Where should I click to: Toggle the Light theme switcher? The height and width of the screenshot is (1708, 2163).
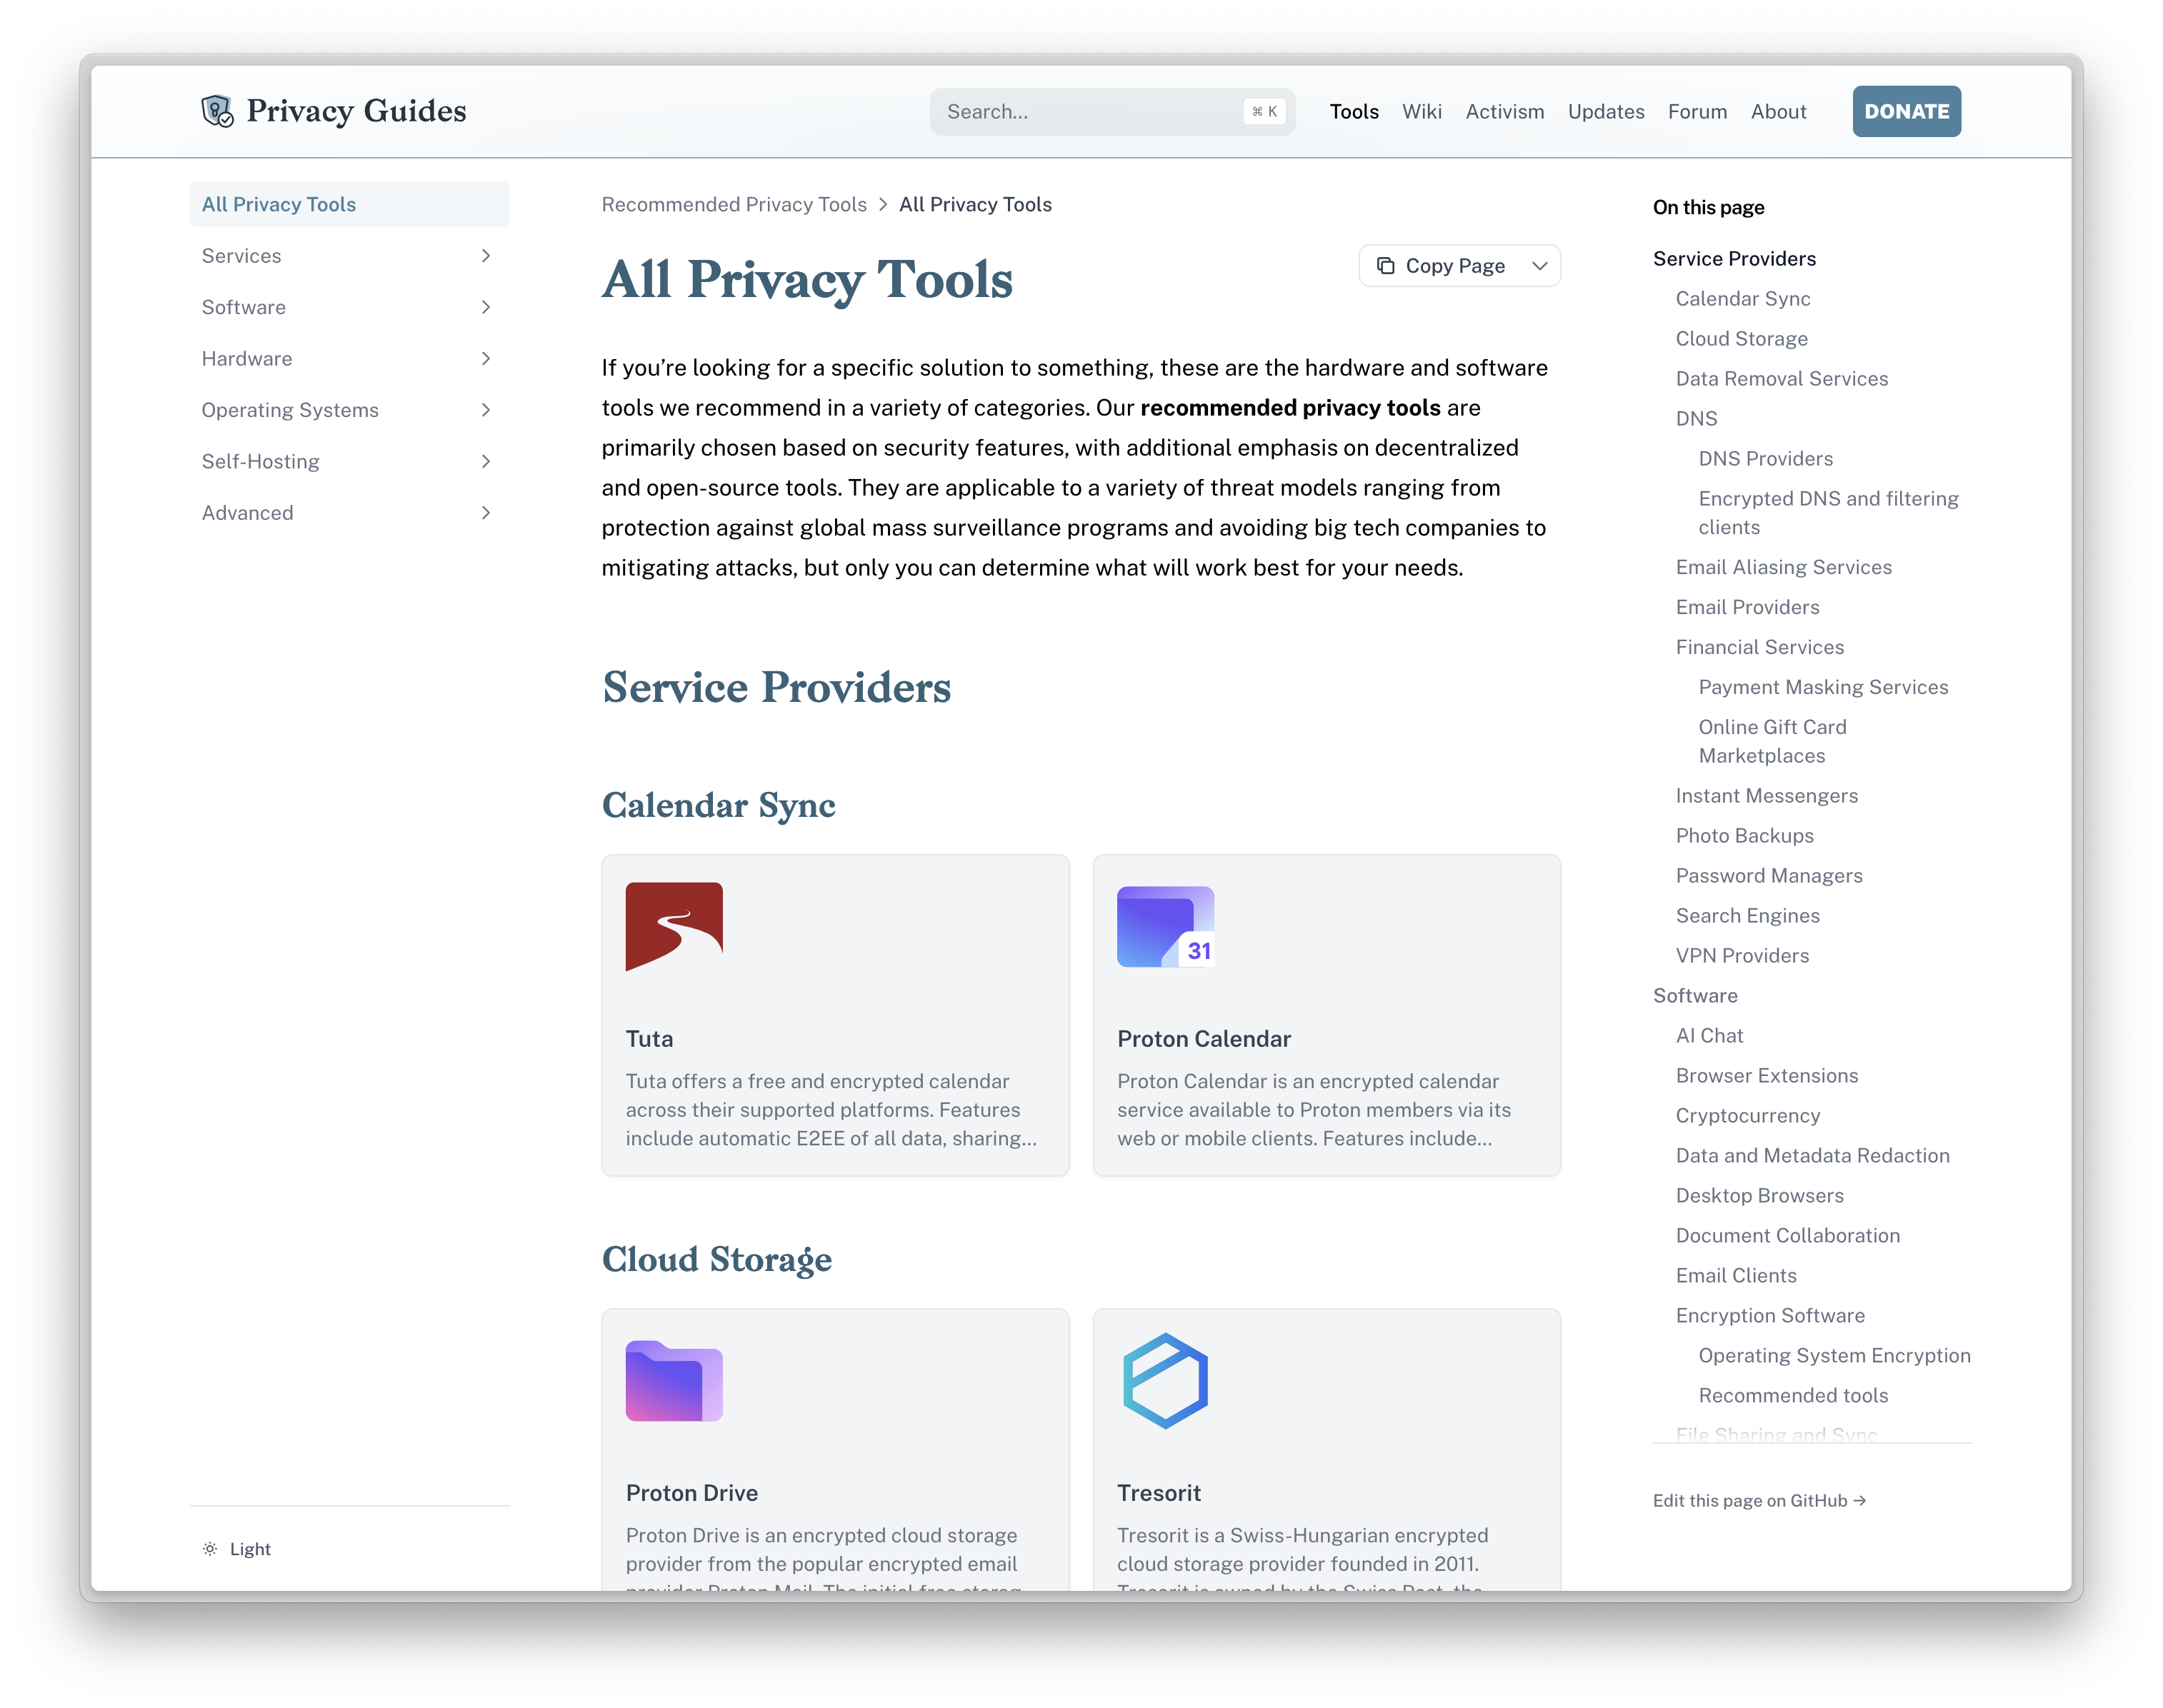point(237,1548)
